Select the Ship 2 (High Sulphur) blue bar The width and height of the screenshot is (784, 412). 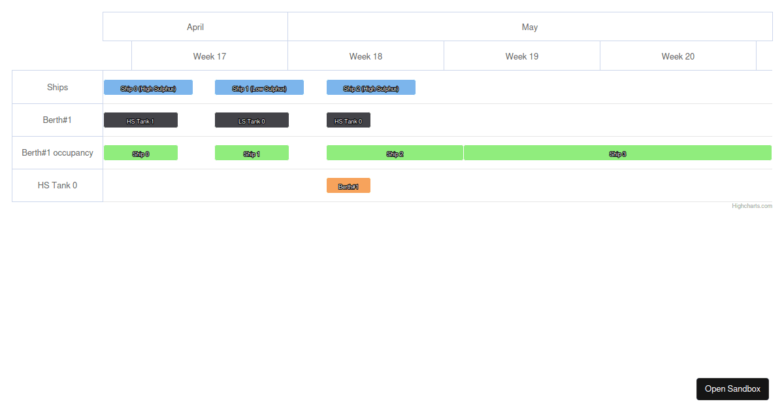pyautogui.click(x=370, y=87)
